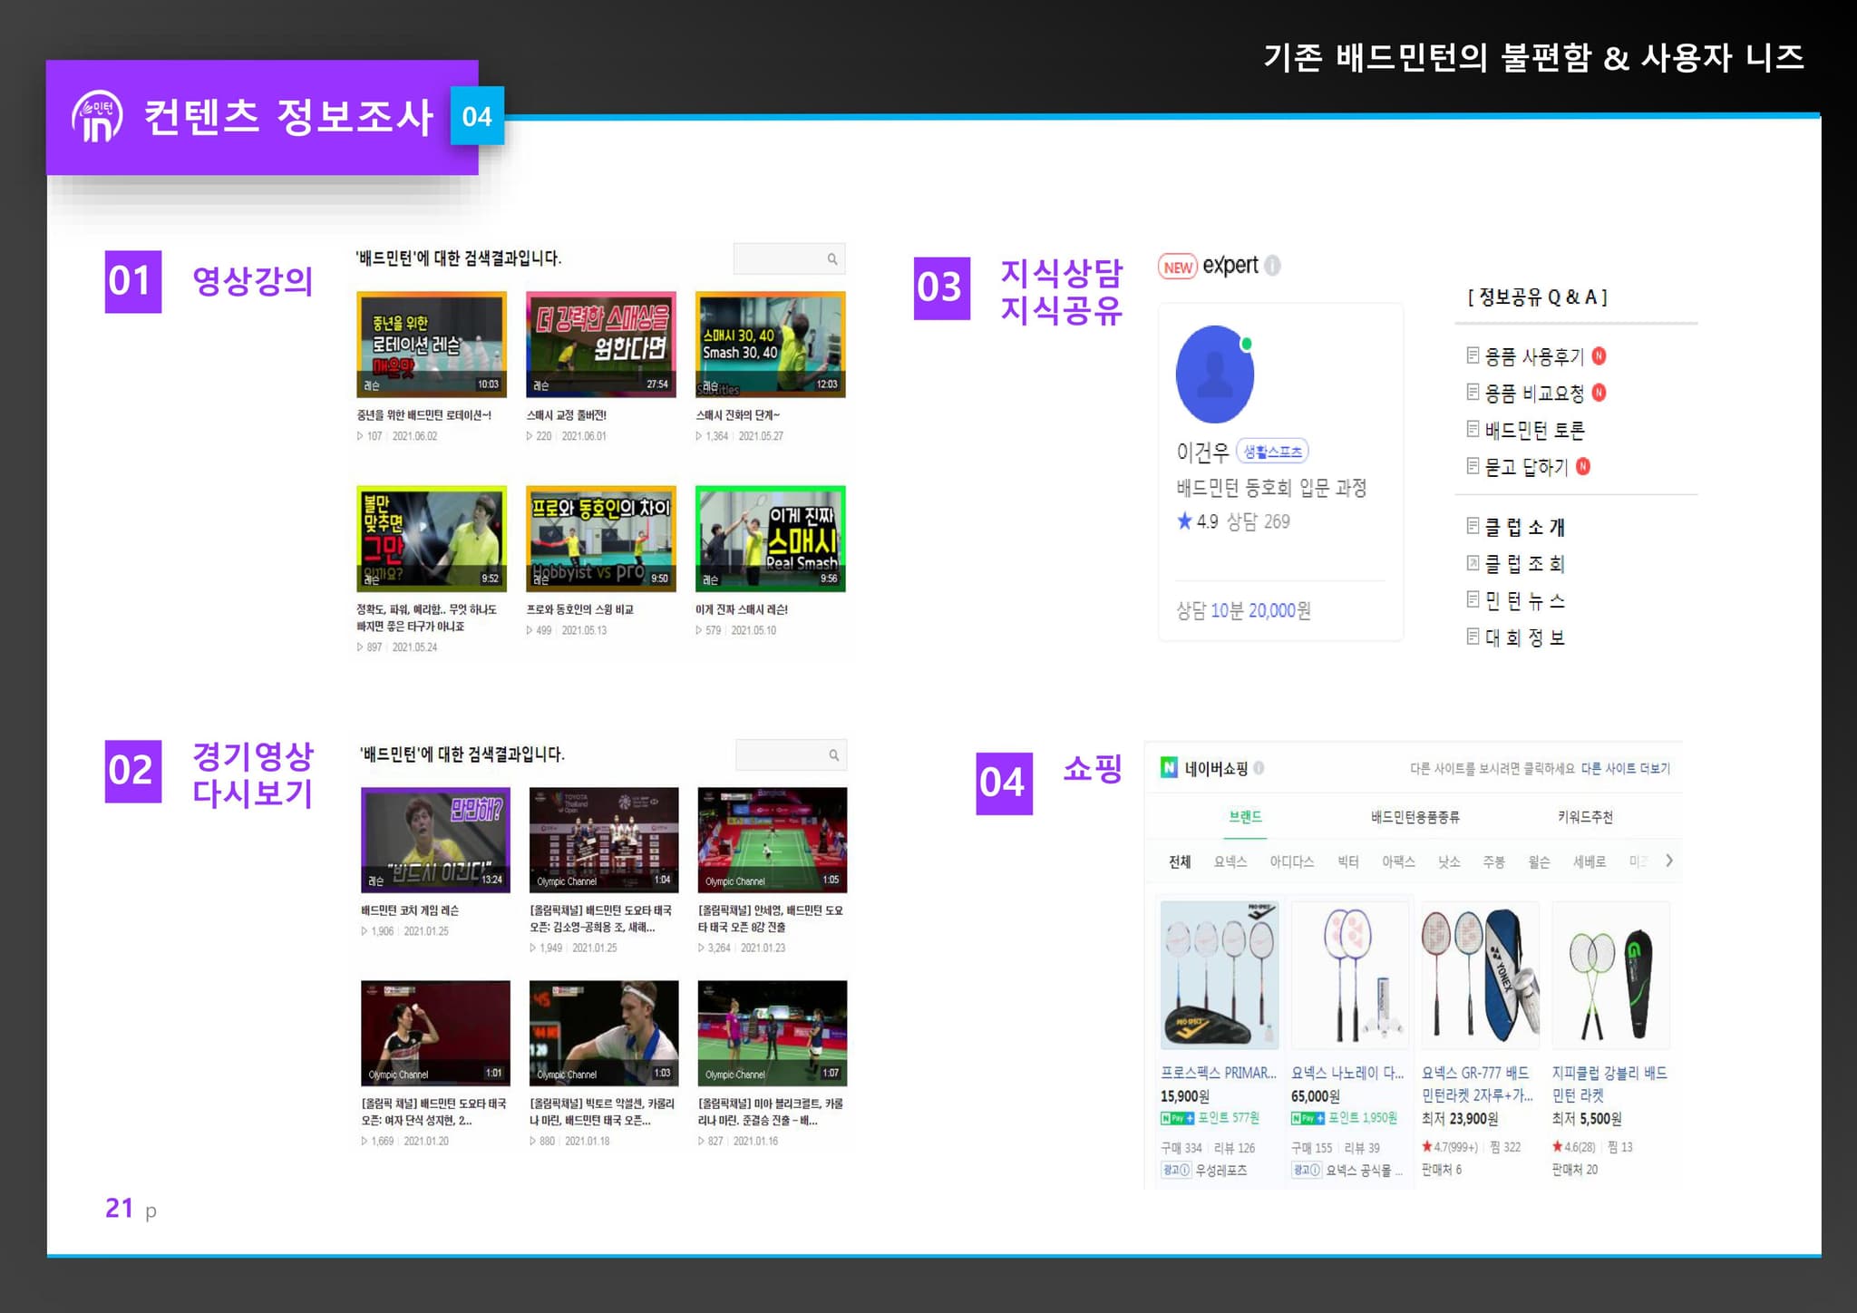Open the 배드민턴용품종류 tab

tap(1415, 817)
